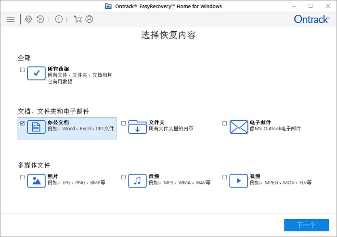Open the user account icon
The image size is (337, 237).
tap(89, 19)
